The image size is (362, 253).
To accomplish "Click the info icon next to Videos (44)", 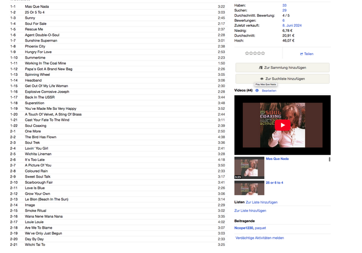I will (x=257, y=91).
